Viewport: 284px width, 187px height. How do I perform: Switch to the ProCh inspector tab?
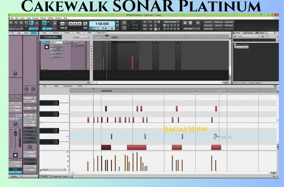point(34,33)
